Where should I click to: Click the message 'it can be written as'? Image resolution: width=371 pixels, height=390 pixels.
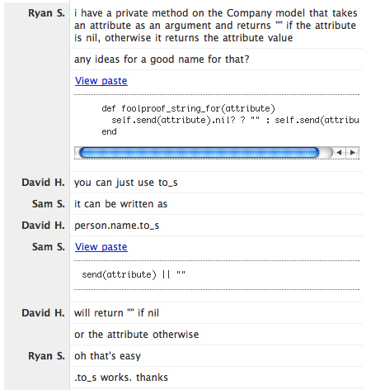click(x=121, y=204)
